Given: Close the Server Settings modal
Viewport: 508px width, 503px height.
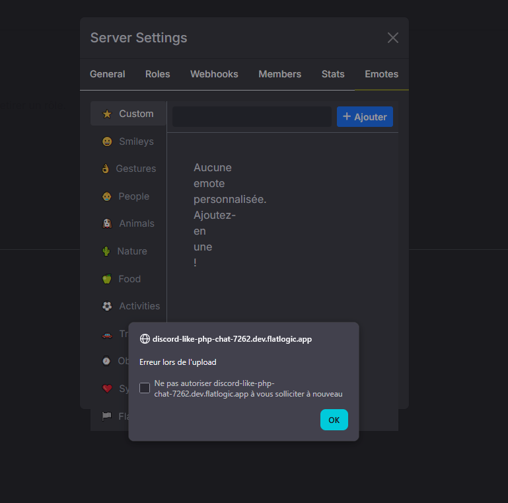Looking at the screenshot, I should (x=393, y=38).
